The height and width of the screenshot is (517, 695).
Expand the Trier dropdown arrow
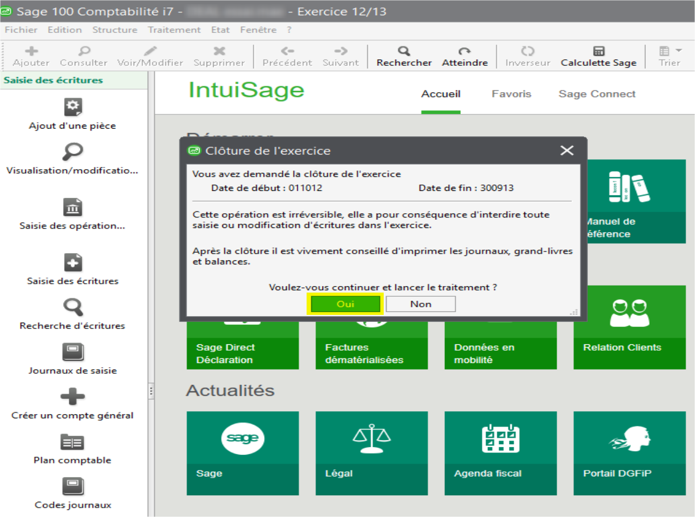point(679,51)
